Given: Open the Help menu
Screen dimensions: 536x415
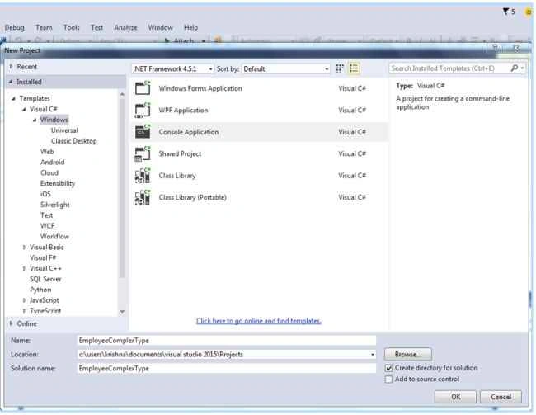Looking at the screenshot, I should click(190, 27).
